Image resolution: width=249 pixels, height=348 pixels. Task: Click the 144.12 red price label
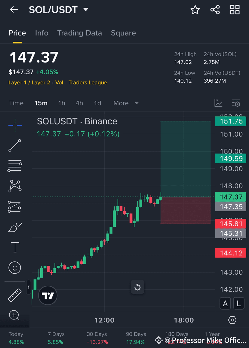point(231,253)
